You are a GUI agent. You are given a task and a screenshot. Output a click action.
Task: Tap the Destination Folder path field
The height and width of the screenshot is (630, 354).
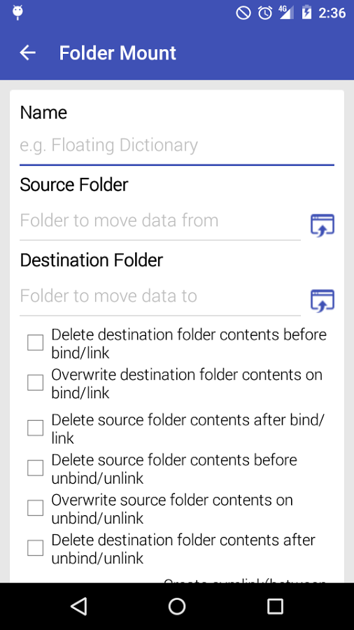(160, 296)
